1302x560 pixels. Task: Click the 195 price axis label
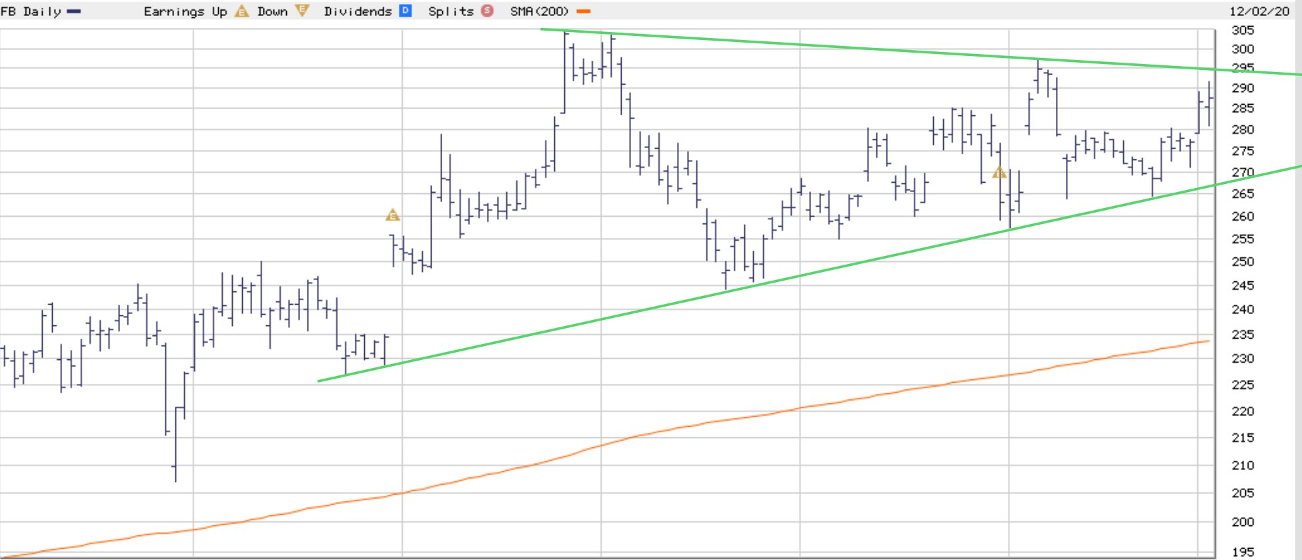1243,552
